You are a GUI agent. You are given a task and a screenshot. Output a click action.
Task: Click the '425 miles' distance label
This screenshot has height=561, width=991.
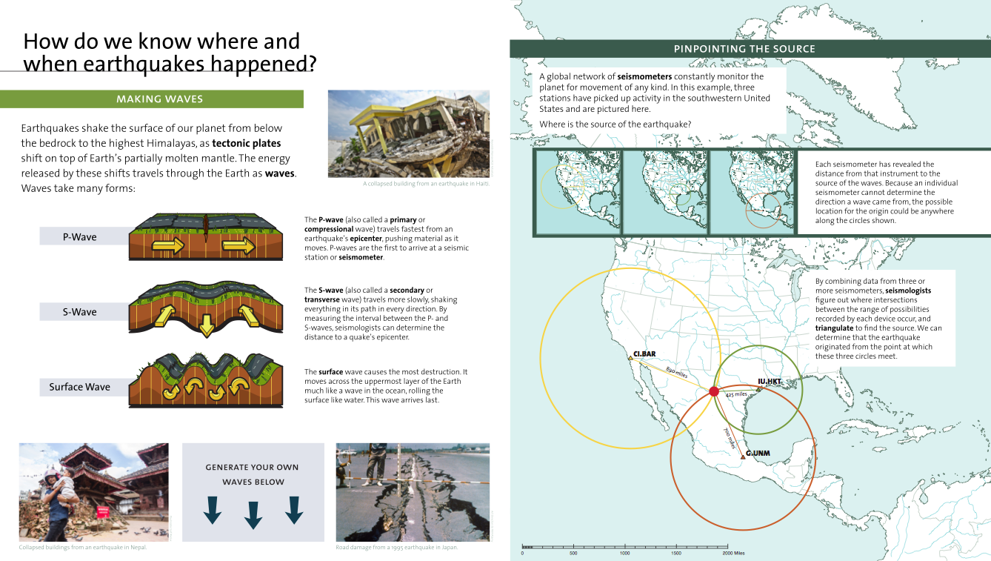(735, 396)
